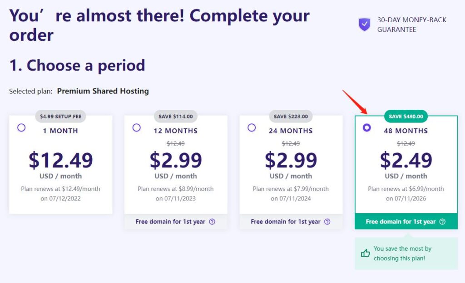This screenshot has height=283, width=465.
Task: Click the 30-DAY MONEY-BACK GUARANTEE text
Action: coord(411,24)
